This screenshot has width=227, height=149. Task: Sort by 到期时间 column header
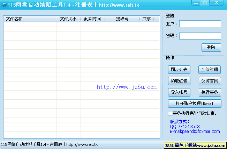tap(93, 19)
